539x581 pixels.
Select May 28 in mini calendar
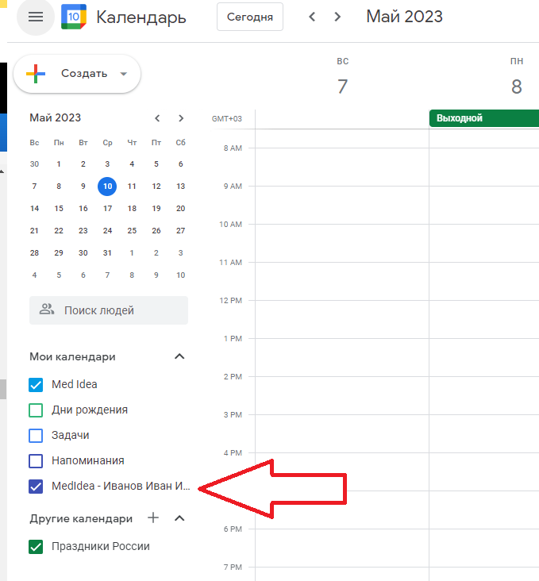pos(34,252)
